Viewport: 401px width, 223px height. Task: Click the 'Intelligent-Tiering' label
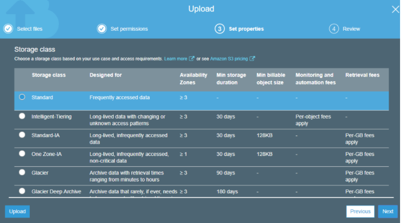point(51,117)
